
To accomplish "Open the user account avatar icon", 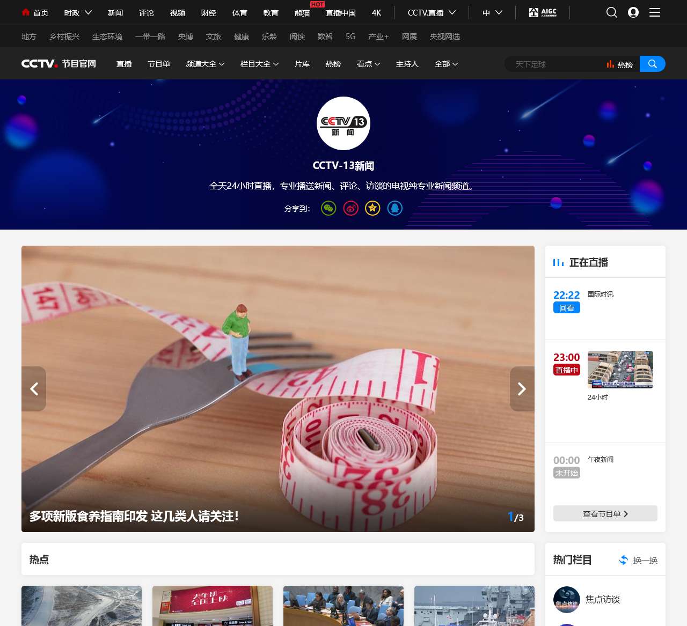I will (x=633, y=12).
